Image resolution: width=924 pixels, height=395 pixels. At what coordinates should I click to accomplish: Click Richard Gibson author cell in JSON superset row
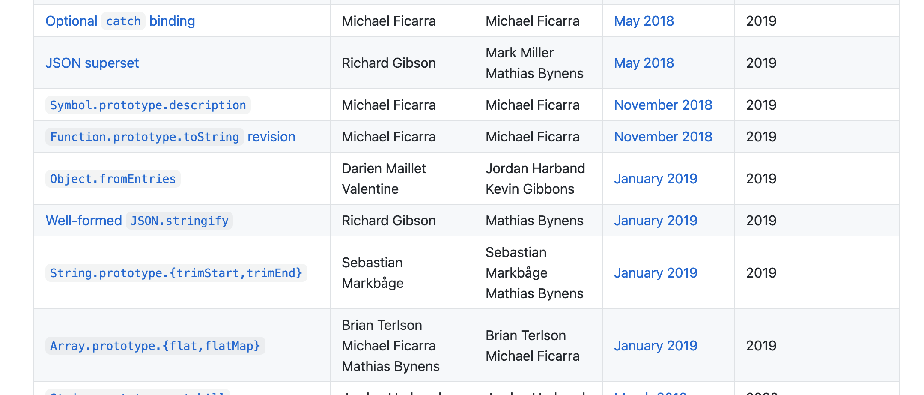point(389,63)
